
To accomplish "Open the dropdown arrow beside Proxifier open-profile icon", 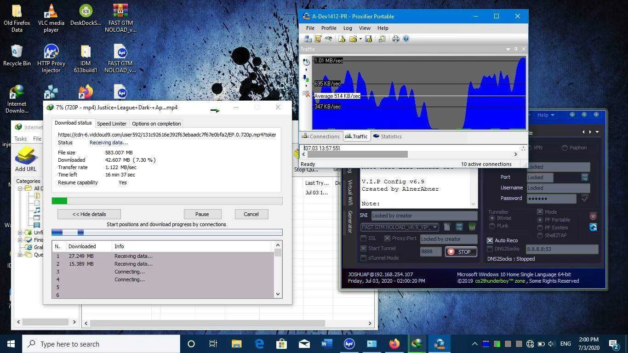I will 360,39.
